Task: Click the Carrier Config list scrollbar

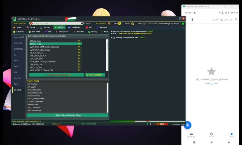Action: pos(107,97)
